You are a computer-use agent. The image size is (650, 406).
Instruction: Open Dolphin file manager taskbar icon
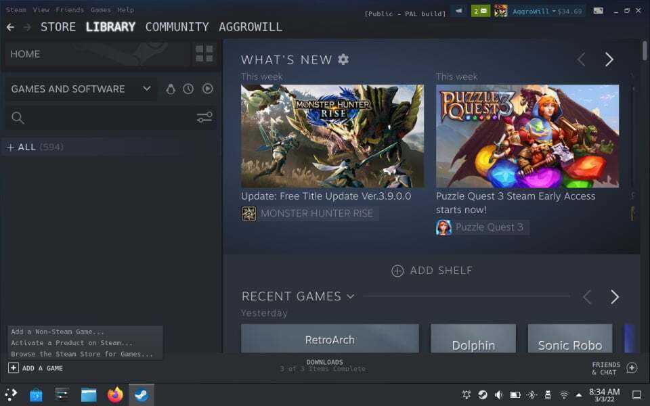(x=89, y=394)
